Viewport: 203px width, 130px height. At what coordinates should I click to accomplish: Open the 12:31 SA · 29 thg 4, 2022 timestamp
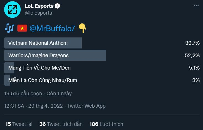pyautogui.click(x=33, y=106)
